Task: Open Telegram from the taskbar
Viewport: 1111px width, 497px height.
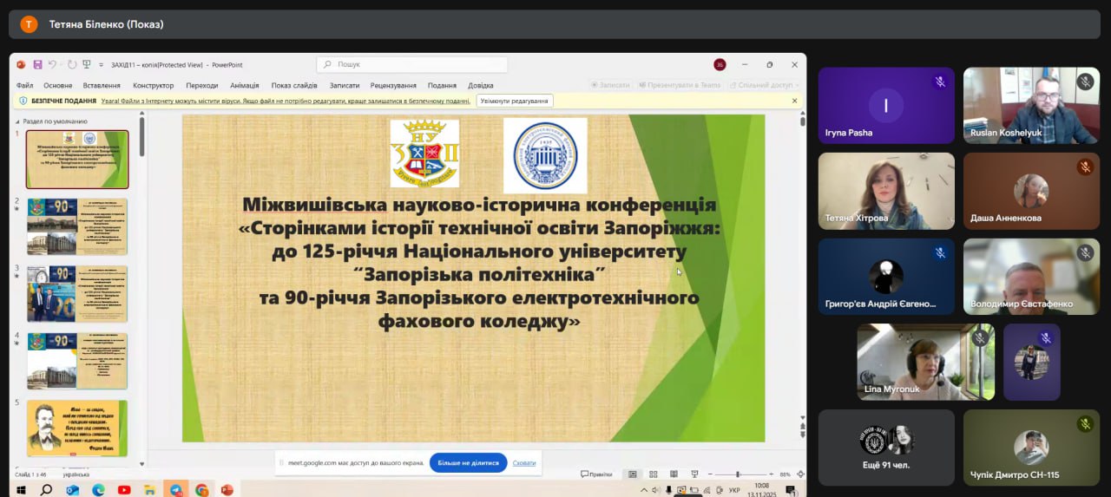Action: point(176,490)
